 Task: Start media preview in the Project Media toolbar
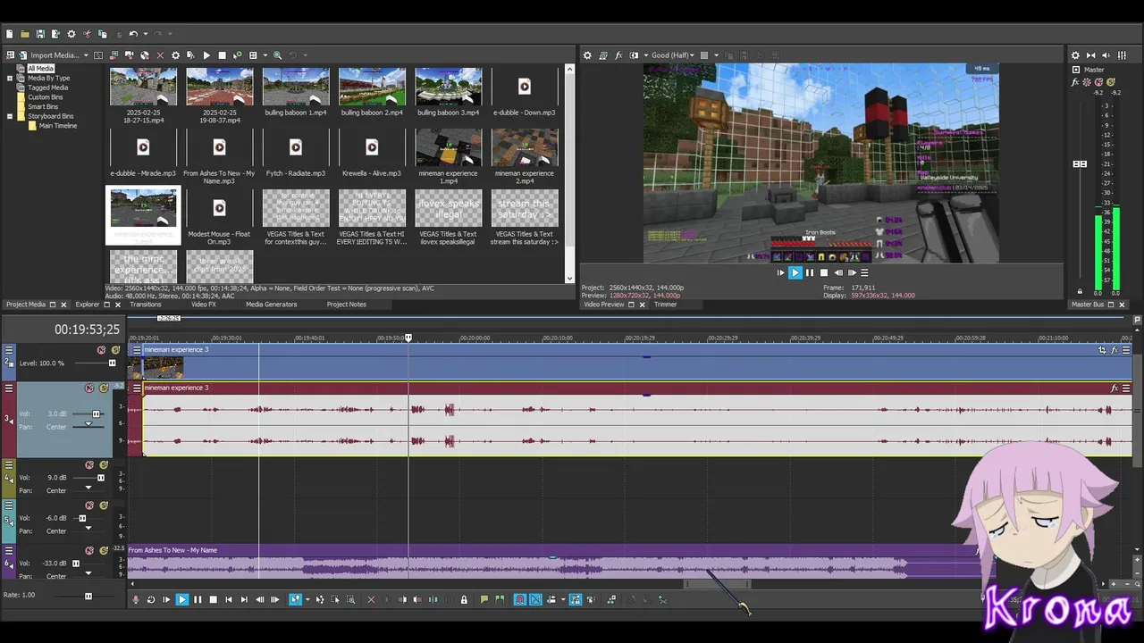[206, 55]
